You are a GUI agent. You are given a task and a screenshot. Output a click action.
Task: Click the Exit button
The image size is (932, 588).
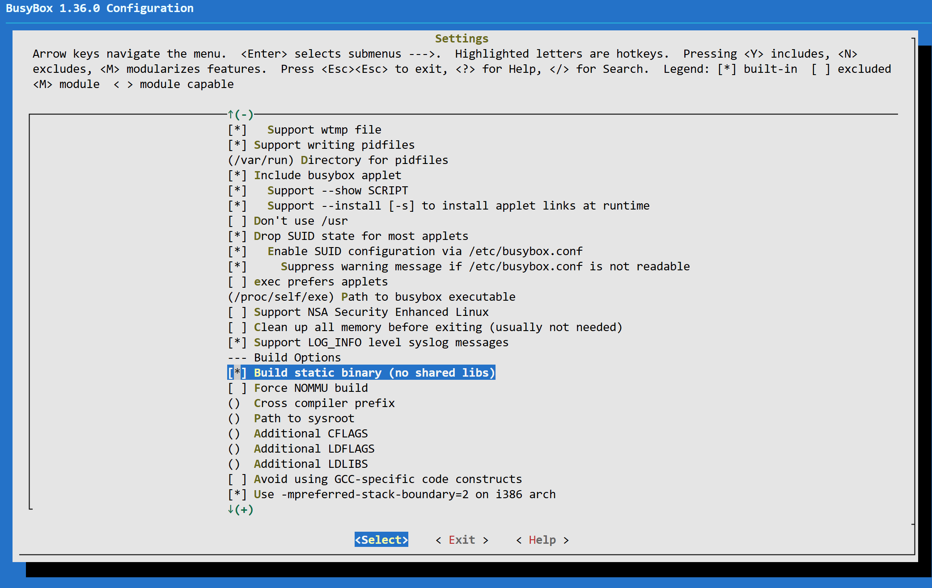(x=462, y=540)
